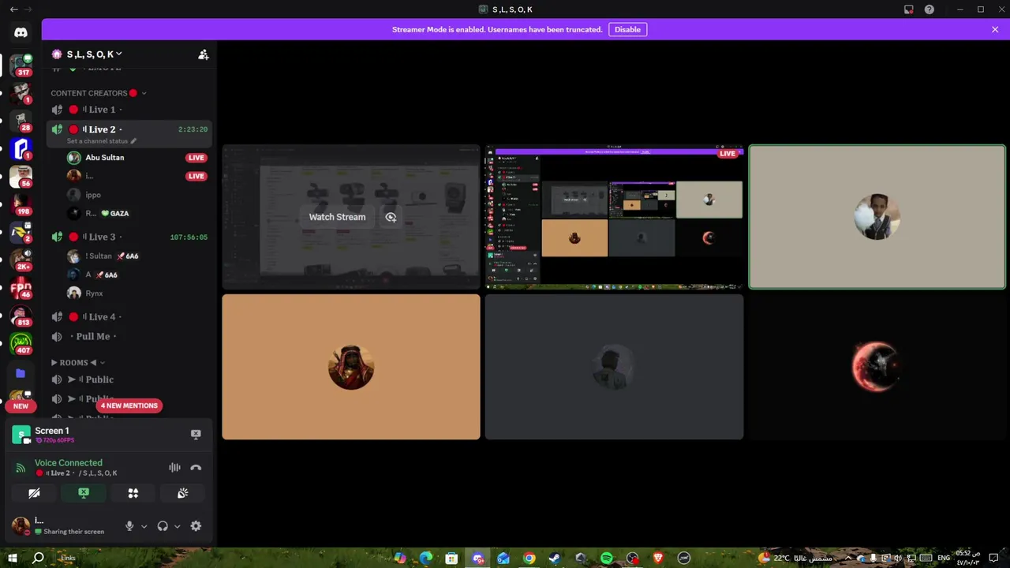
Task: Open Discord direct messages home icon
Action: [x=21, y=32]
